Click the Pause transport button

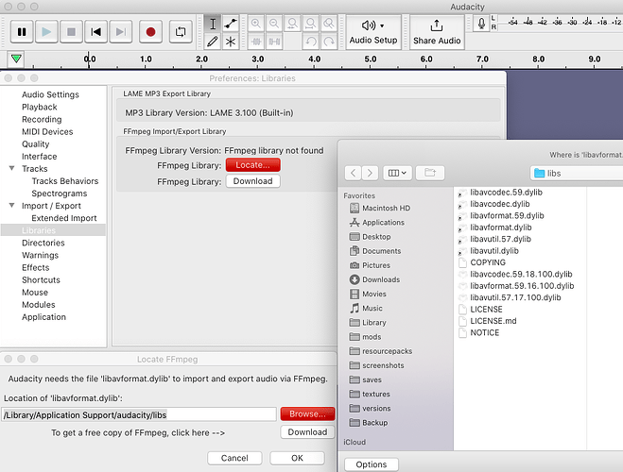pyautogui.click(x=22, y=32)
